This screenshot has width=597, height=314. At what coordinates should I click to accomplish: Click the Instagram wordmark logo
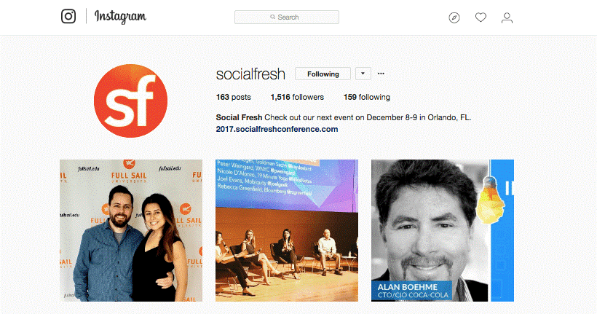pos(120,17)
